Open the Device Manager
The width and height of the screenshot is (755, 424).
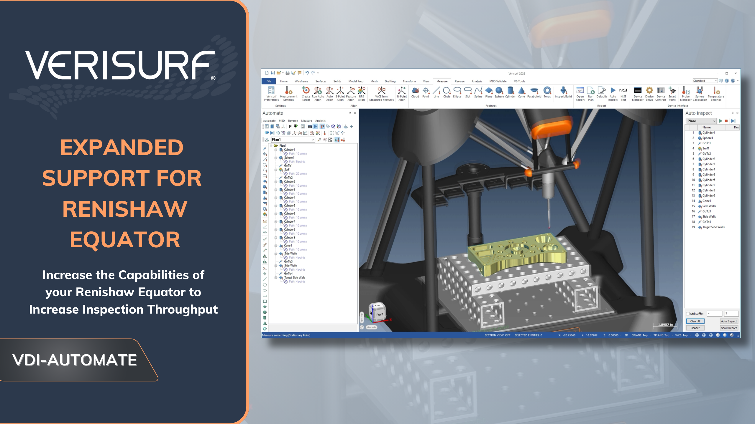638,94
